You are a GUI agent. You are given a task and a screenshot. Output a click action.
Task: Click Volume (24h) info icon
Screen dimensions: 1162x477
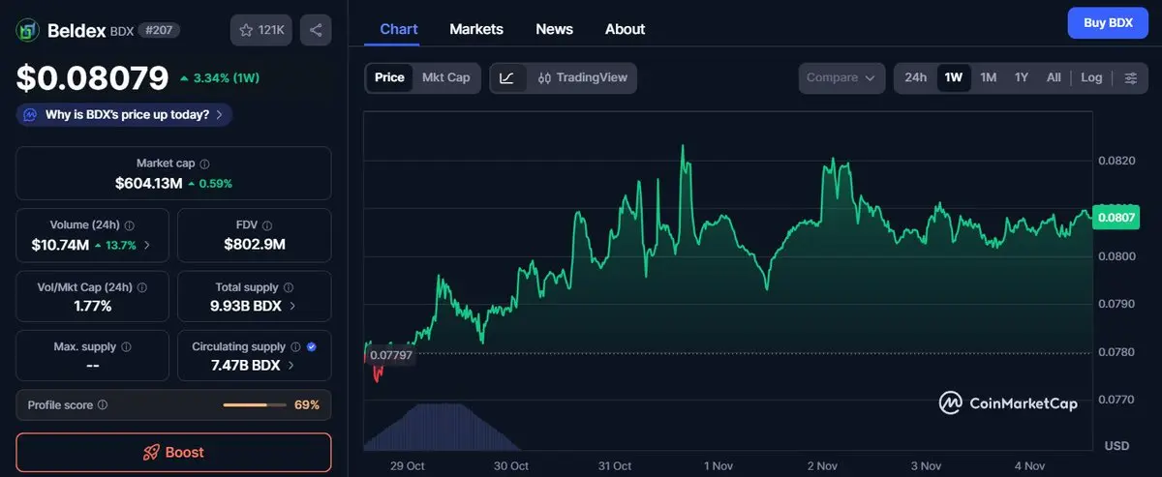point(129,225)
